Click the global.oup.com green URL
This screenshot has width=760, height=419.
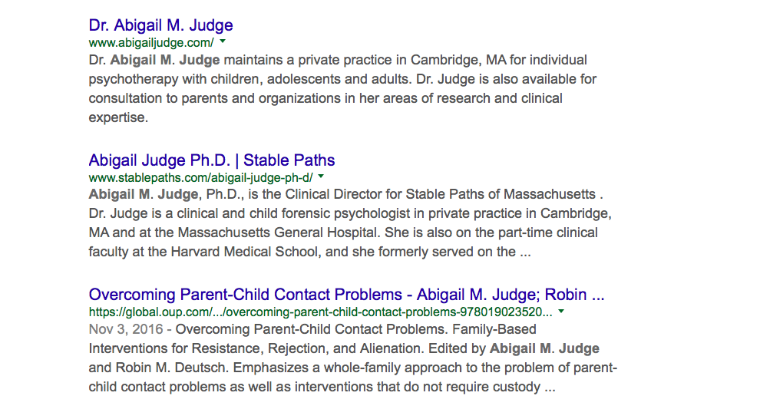point(320,312)
